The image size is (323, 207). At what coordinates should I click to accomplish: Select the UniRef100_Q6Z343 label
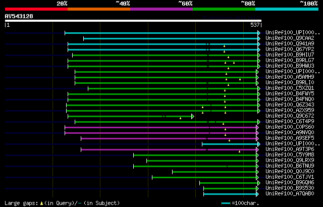(x=290, y=105)
